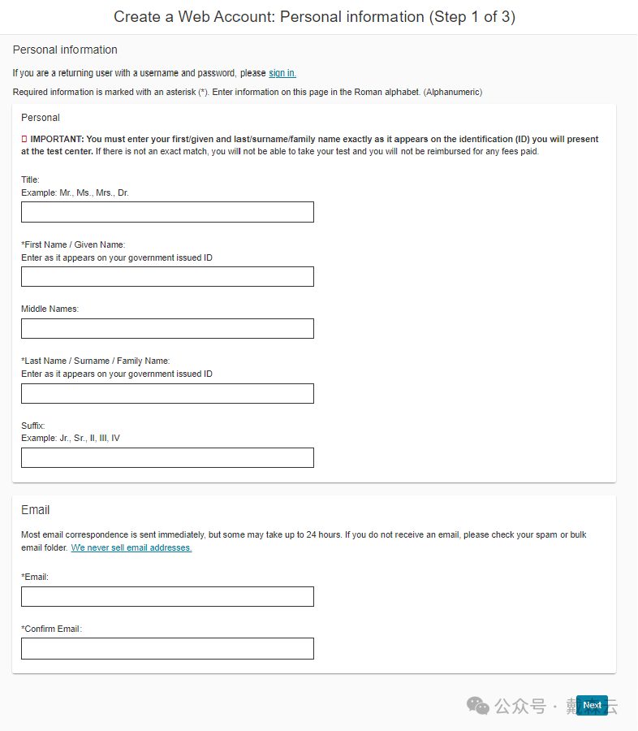Click the 'Middle Names' label

pos(50,309)
